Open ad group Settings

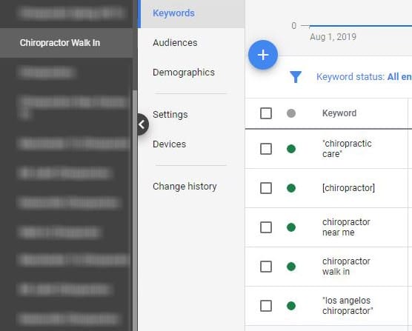point(170,115)
